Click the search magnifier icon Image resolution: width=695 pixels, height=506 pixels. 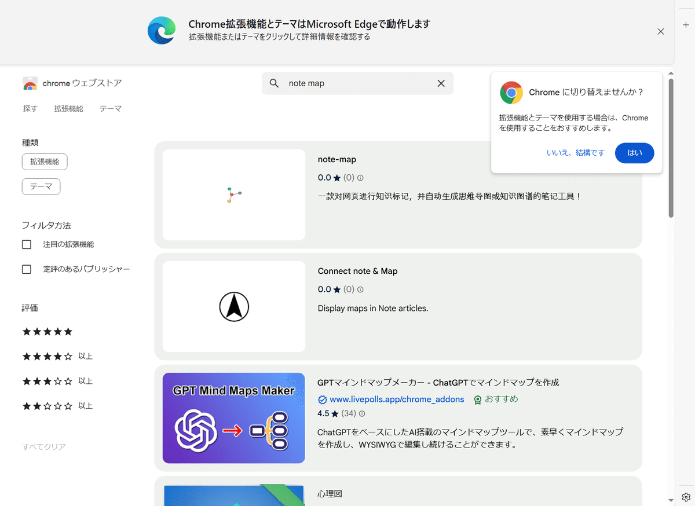(x=274, y=83)
